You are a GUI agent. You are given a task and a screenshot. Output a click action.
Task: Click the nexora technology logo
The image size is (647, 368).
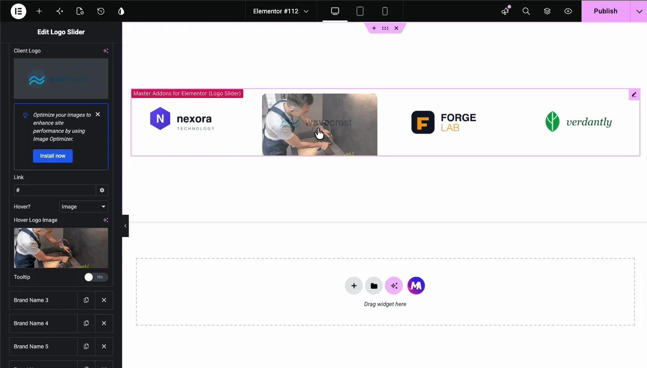pyautogui.click(x=182, y=119)
